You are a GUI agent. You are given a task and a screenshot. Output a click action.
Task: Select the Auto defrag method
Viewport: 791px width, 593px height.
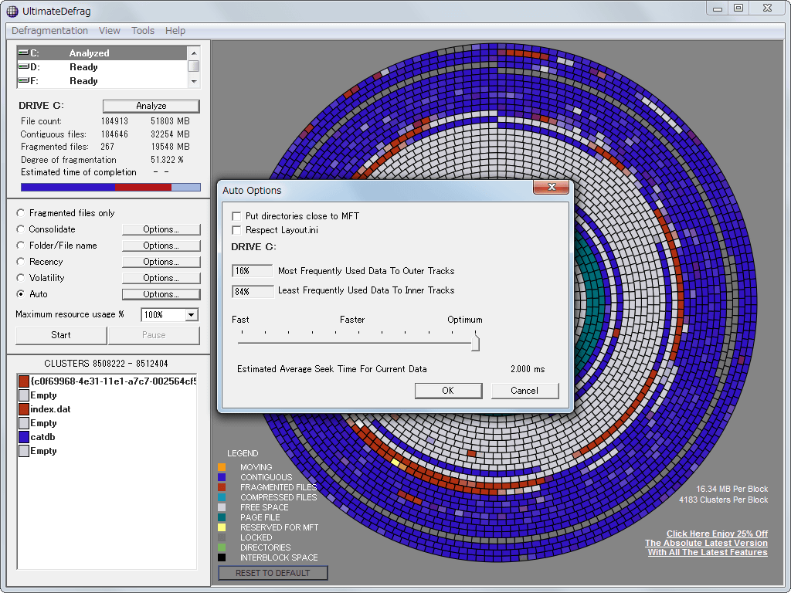click(21, 294)
